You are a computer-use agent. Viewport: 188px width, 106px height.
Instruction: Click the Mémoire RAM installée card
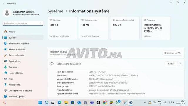125,28
